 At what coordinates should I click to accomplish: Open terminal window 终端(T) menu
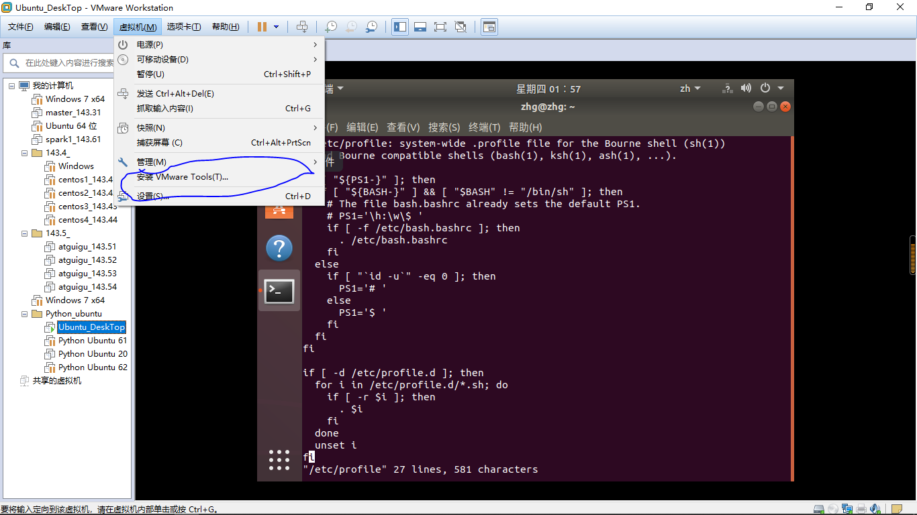click(485, 127)
